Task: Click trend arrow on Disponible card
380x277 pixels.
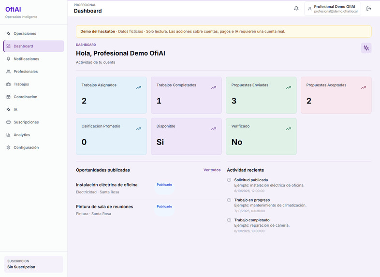Action: pos(213,129)
